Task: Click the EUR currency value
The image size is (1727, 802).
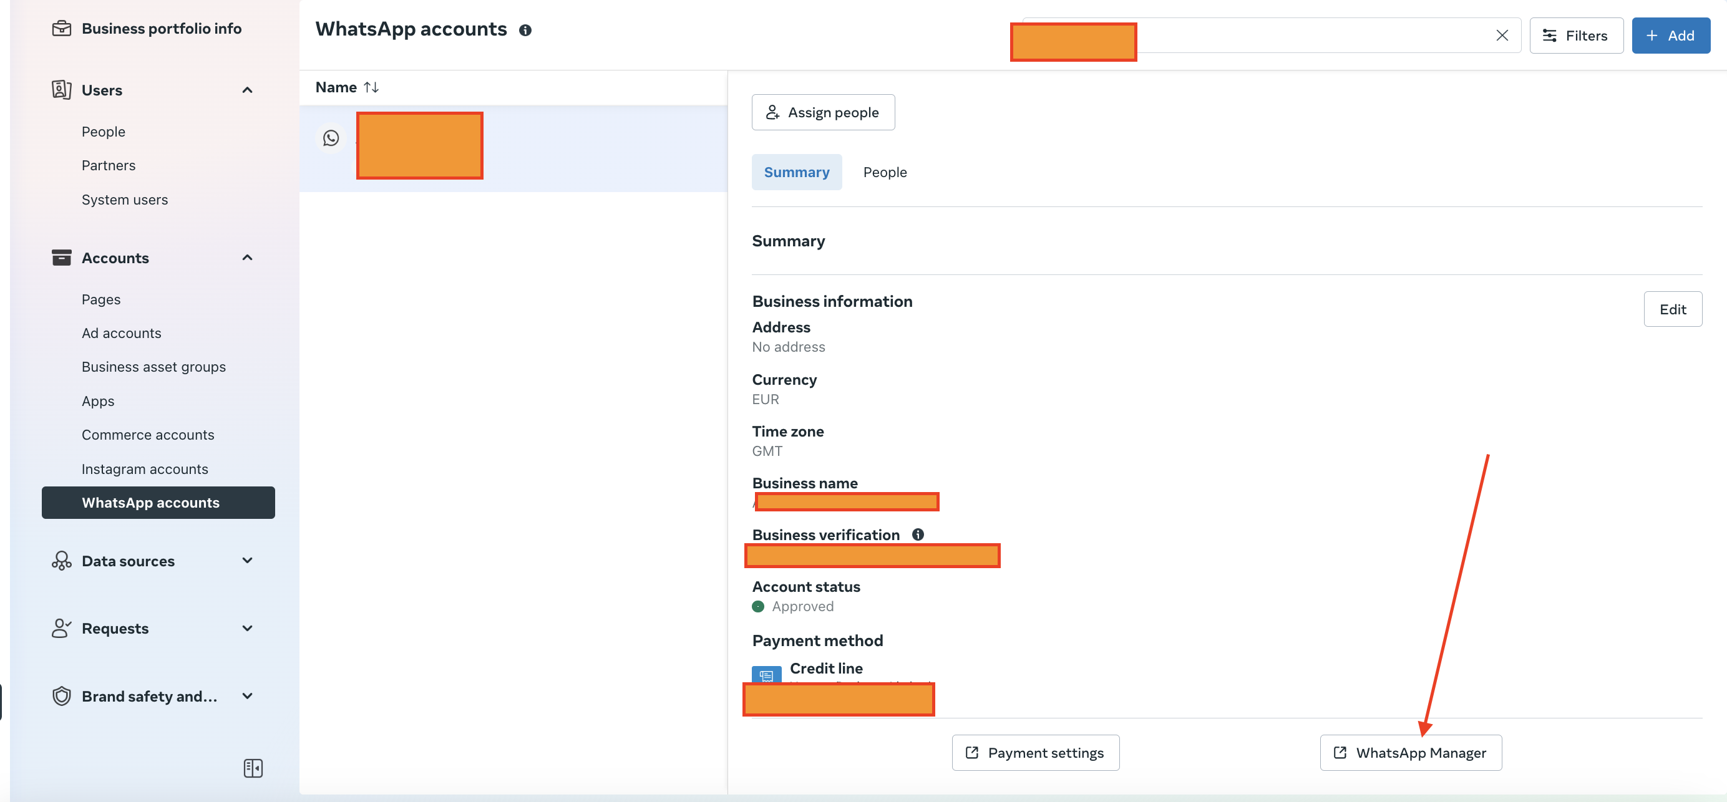Action: coord(766,399)
